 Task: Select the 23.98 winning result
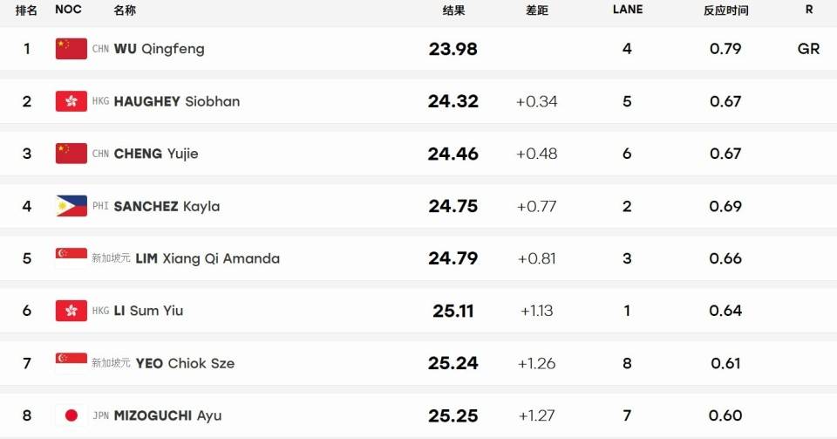(453, 49)
